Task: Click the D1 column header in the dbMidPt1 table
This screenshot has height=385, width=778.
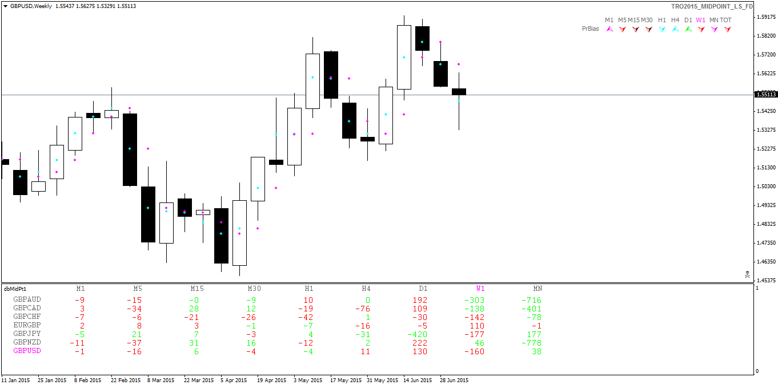Action: 423,289
